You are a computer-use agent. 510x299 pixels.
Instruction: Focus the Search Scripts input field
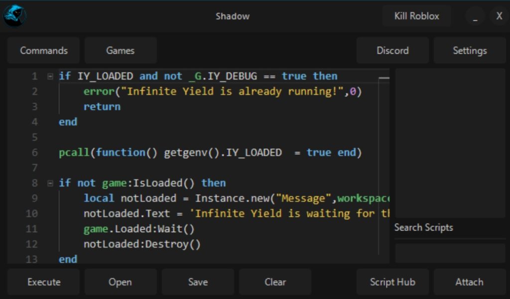click(x=450, y=253)
